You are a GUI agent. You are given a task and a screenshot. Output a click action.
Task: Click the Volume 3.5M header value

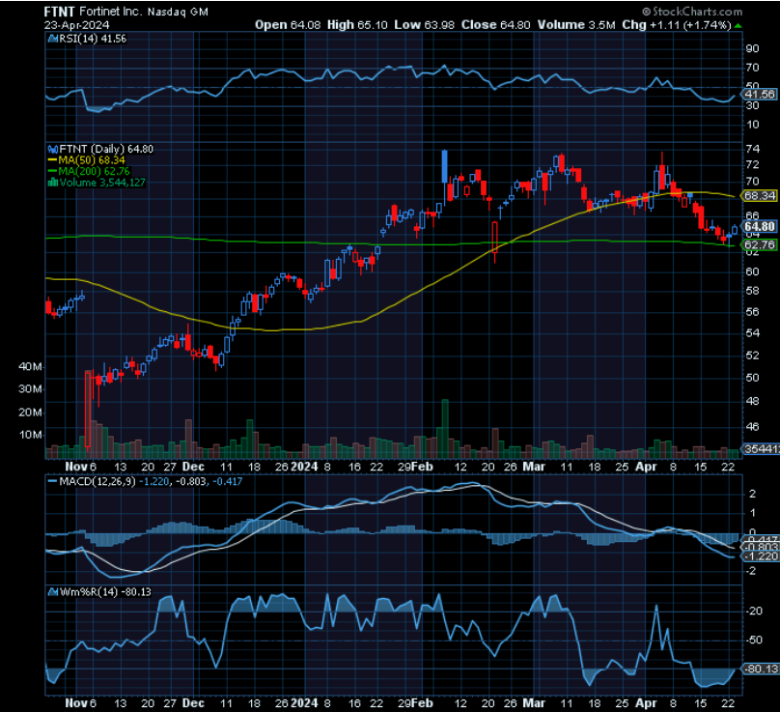[576, 25]
